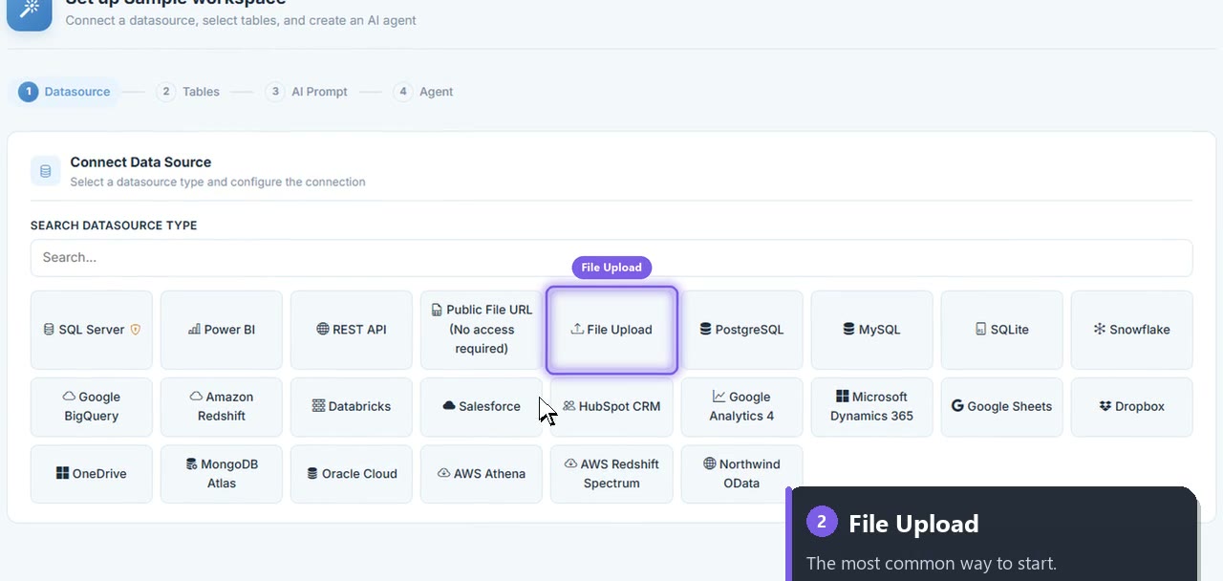
Task: Choose the HubSpot CRM datasource
Action: pos(611,406)
